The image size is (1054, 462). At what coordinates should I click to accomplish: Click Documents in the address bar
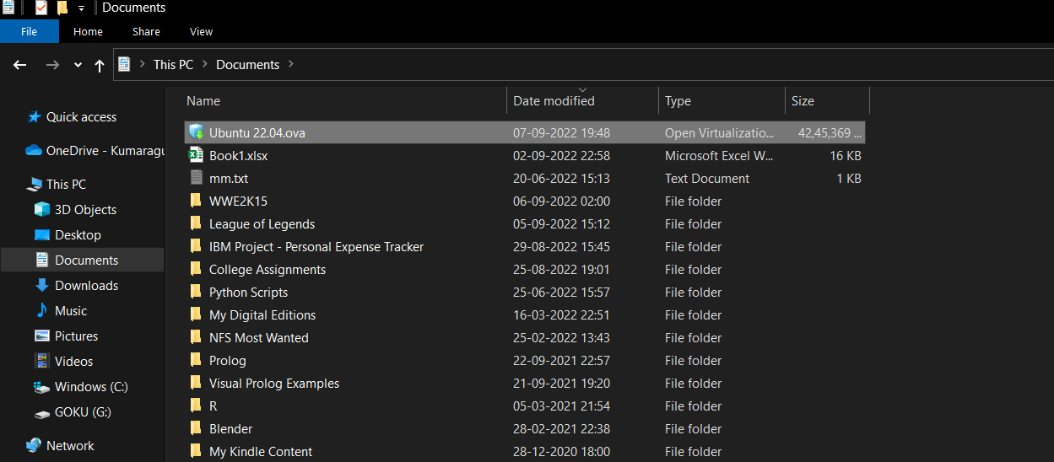247,64
